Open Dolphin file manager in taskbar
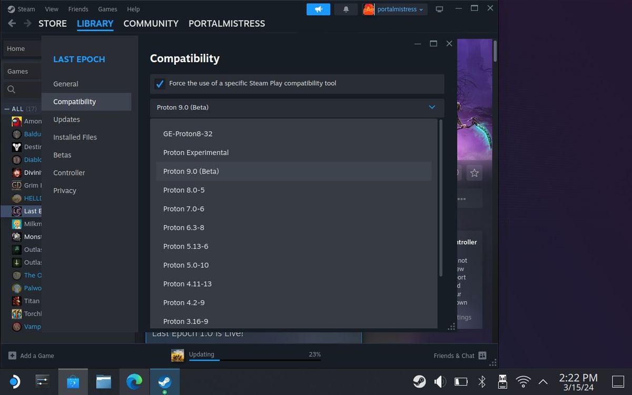 click(104, 381)
